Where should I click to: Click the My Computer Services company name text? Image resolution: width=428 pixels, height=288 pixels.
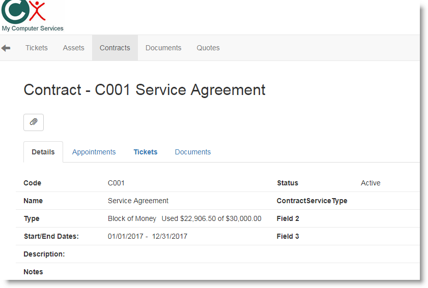[x=33, y=28]
